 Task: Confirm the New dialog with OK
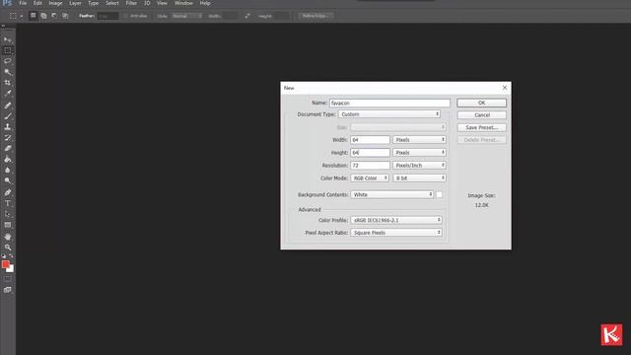pyautogui.click(x=482, y=103)
